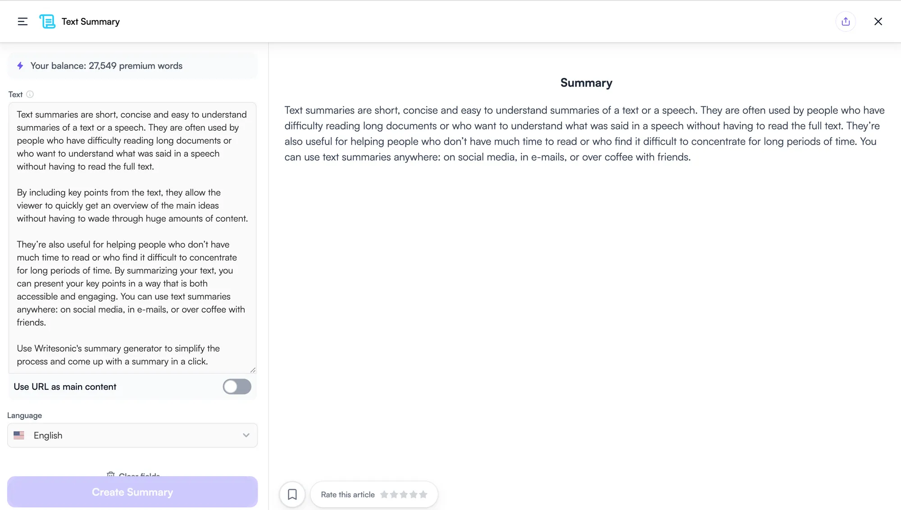Close the Text Summary panel
The width and height of the screenshot is (901, 510).
[x=878, y=22]
